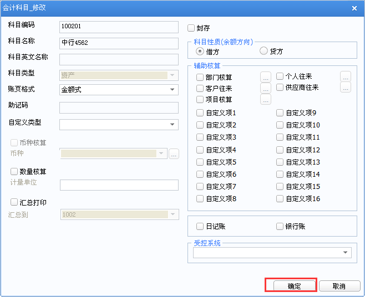Toggle the 数量核算 checkbox

[x=14, y=172]
